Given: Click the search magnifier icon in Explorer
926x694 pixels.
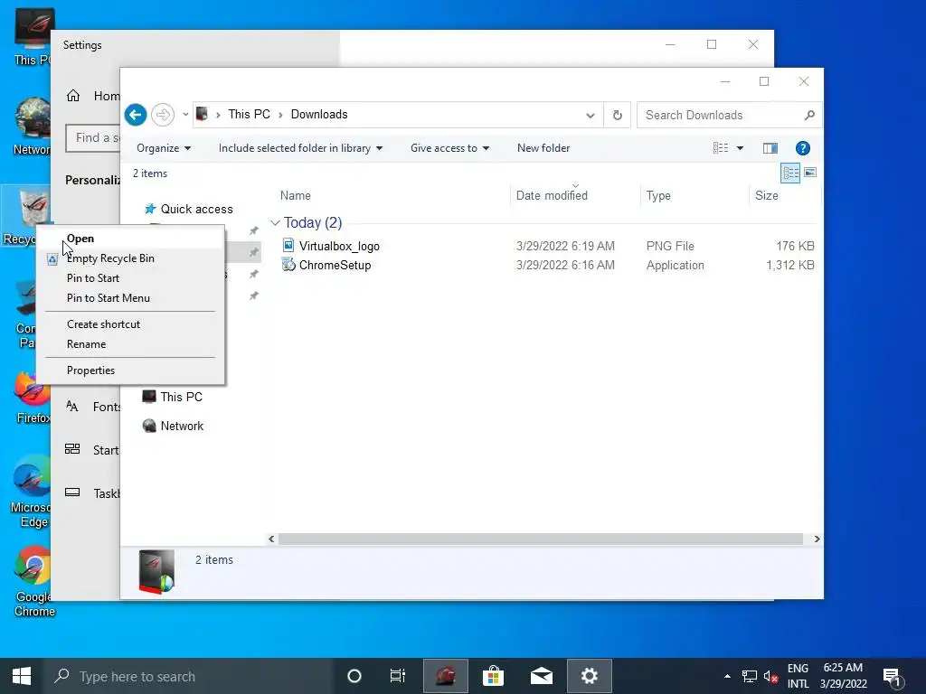Looking at the screenshot, I should coord(809,115).
